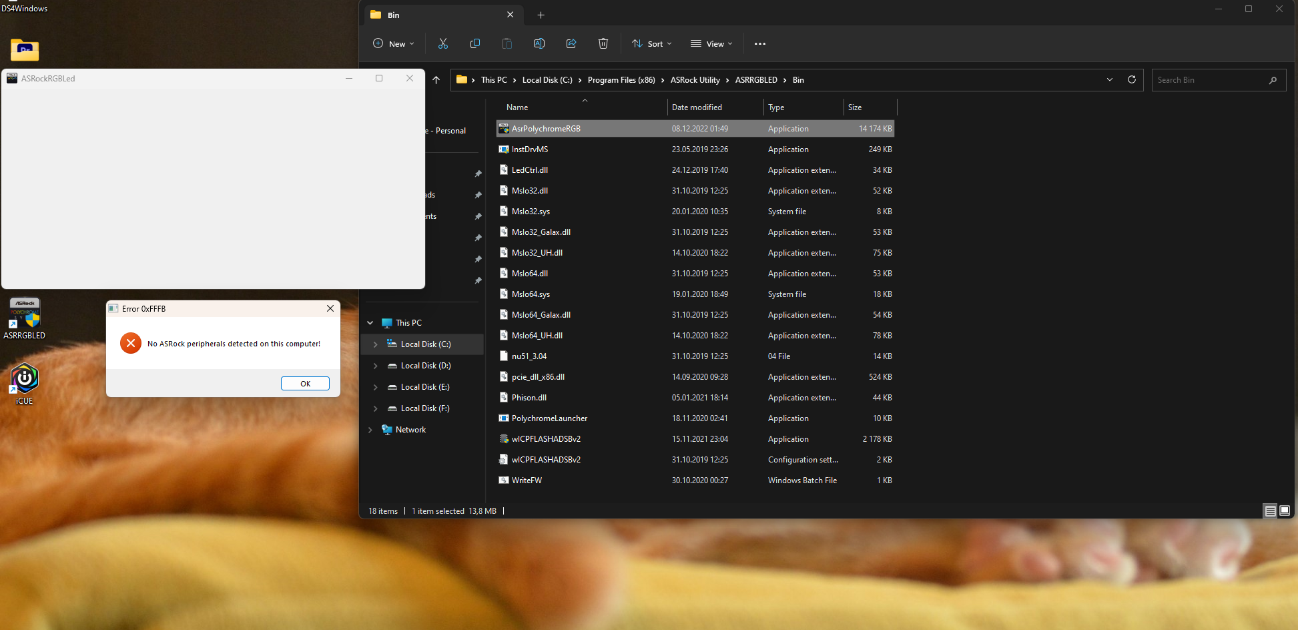Expand Local Disk (D:) in navigation tree
The image size is (1298, 630).
click(375, 366)
